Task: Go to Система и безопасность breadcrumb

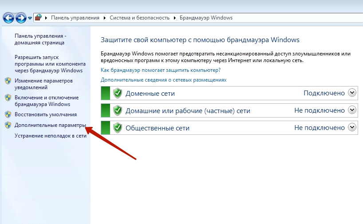Action: click(140, 18)
